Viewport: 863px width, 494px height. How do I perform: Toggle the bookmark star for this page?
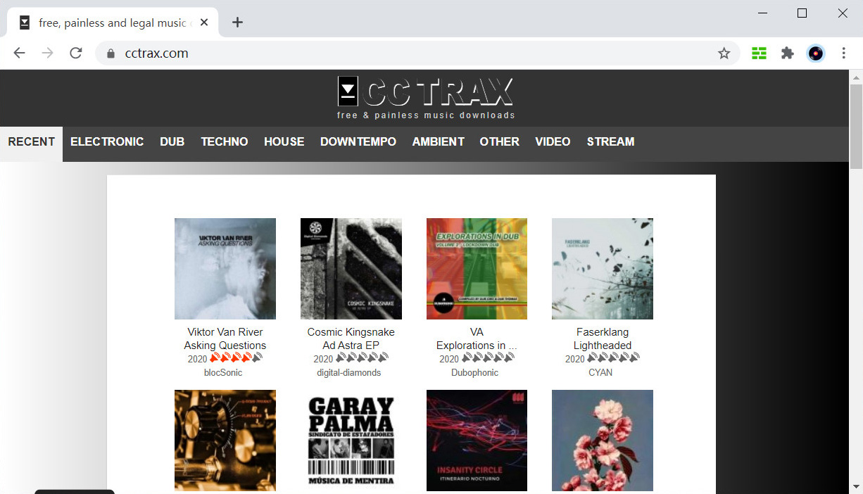pos(724,53)
